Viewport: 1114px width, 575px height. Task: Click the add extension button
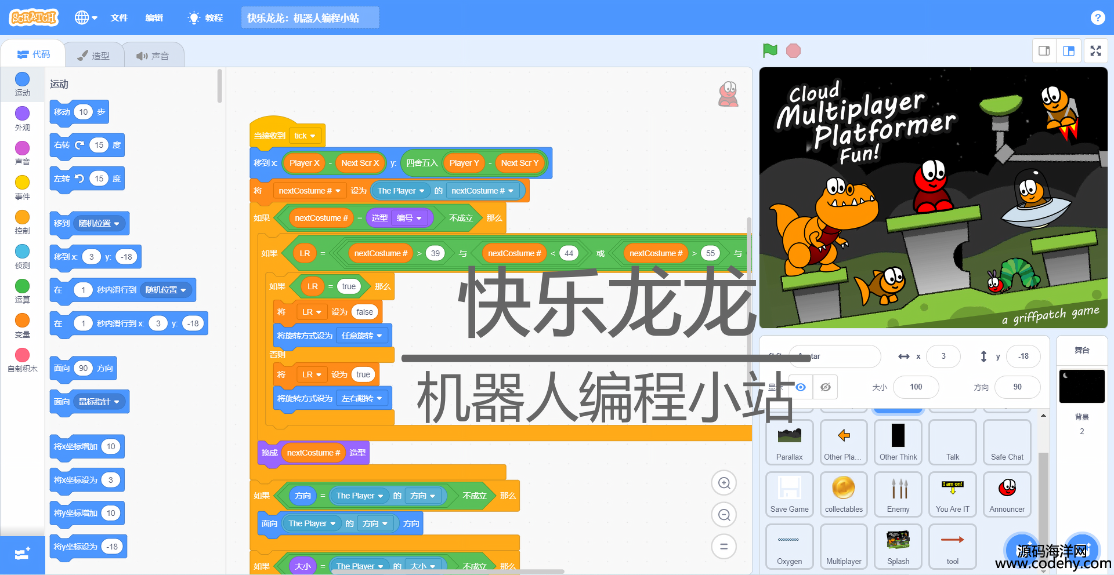tap(23, 554)
